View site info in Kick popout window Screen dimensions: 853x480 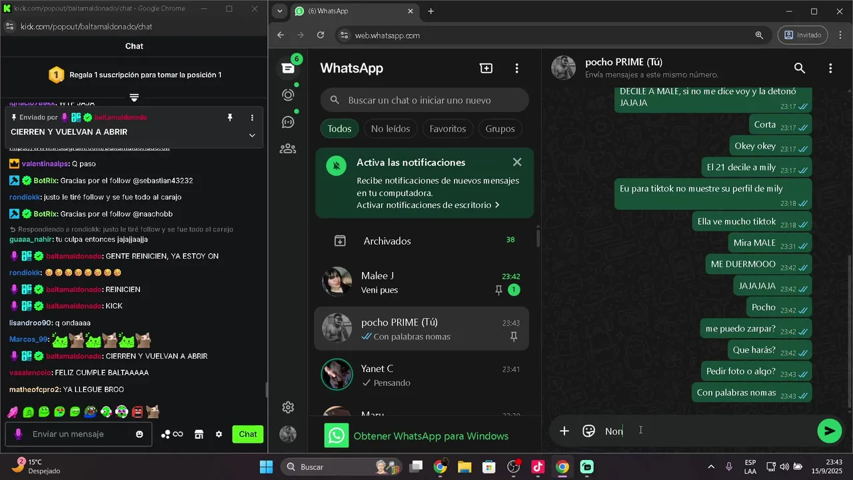[x=9, y=27]
